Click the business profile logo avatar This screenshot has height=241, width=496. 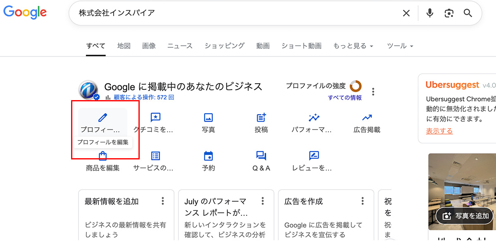(x=88, y=91)
